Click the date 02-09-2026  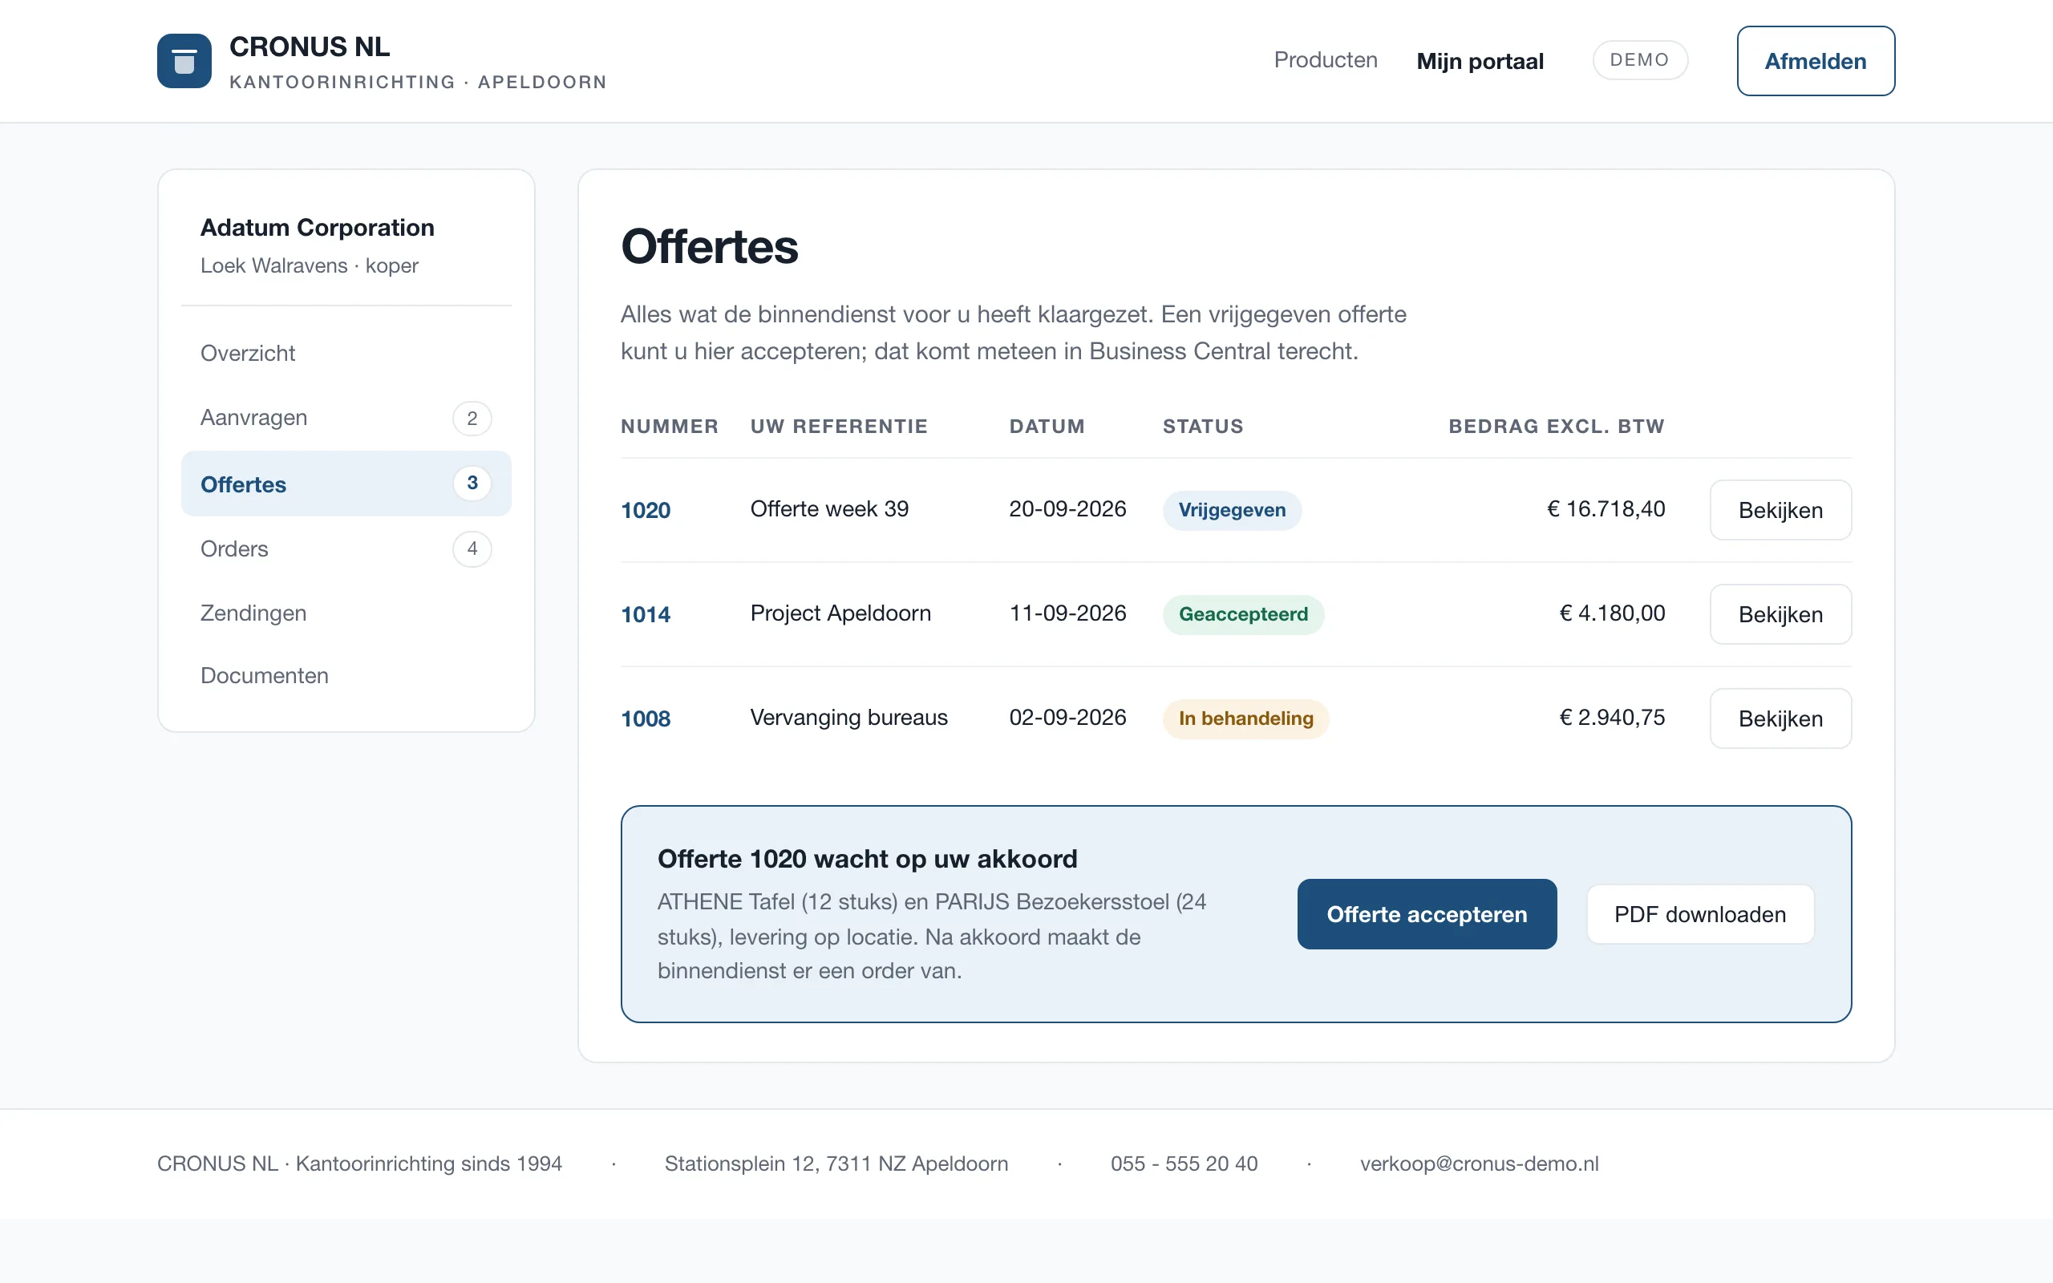1067,718
